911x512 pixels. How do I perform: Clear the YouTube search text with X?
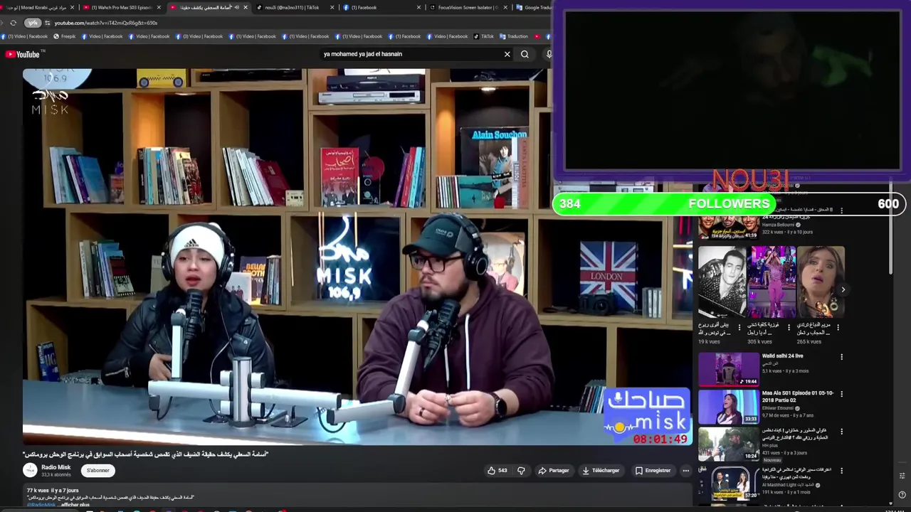point(507,54)
